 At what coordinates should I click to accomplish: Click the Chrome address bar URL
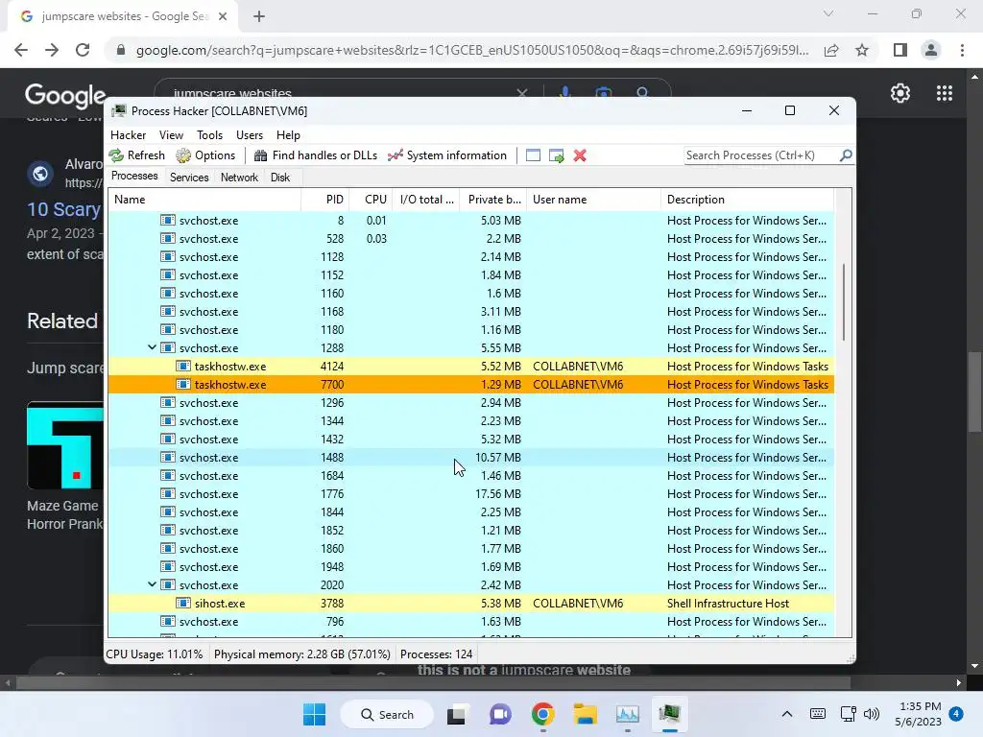471,50
